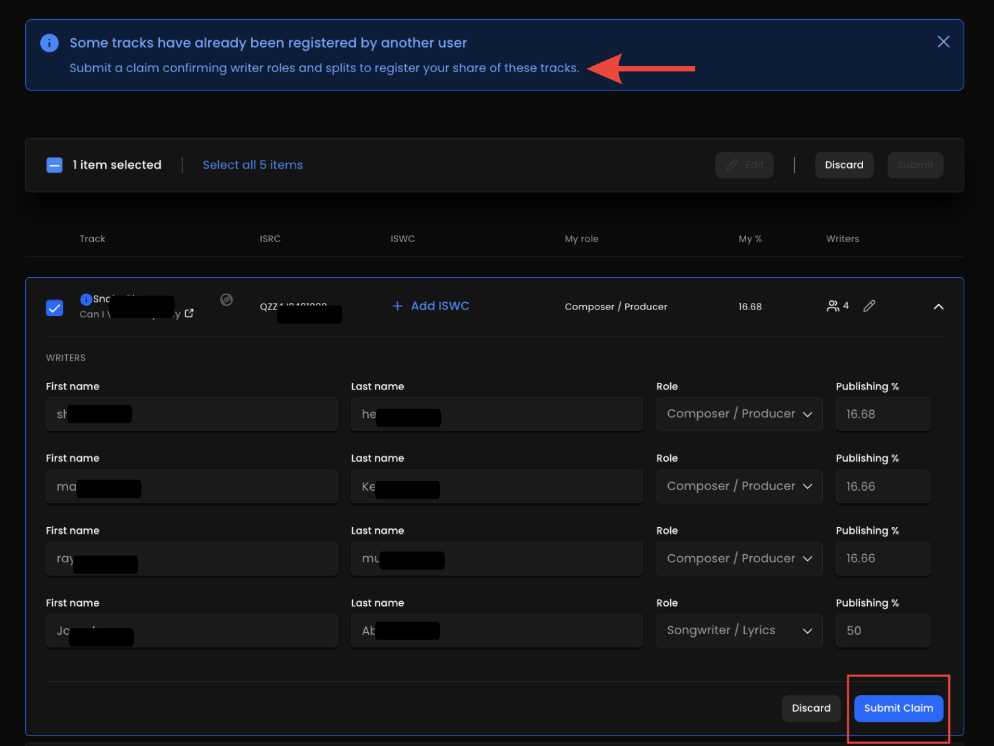
Task: Collapse the expanded track row chevron
Action: (x=938, y=307)
